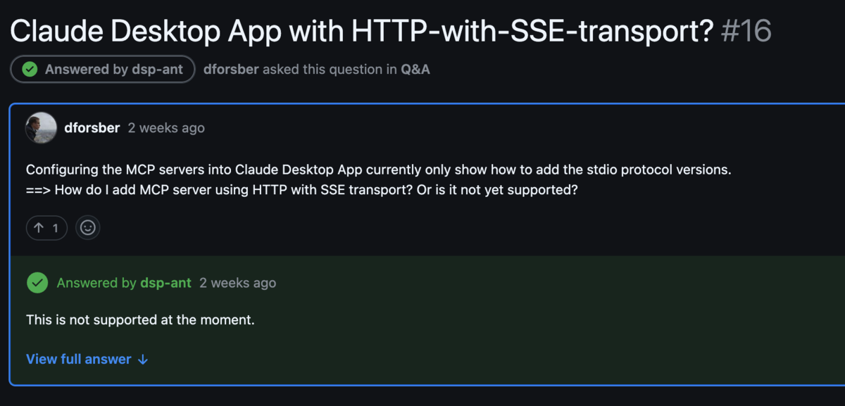Open the 'View full answer' link
The width and height of the screenshot is (845, 406).
click(x=79, y=360)
